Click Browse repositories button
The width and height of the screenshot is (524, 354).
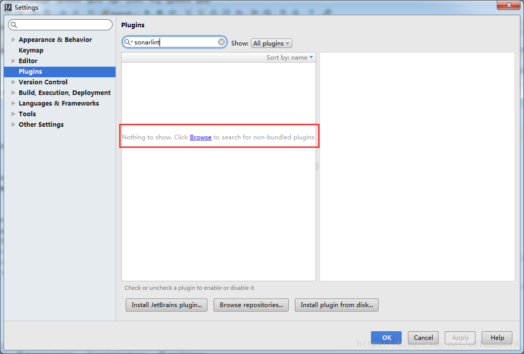251,305
